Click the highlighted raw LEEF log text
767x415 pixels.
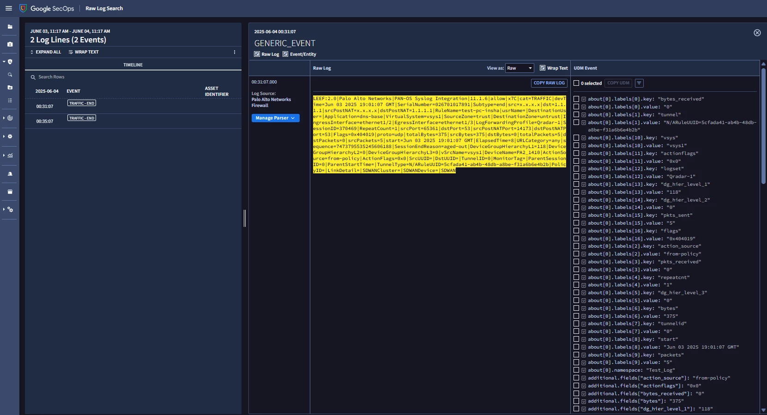[x=439, y=135]
